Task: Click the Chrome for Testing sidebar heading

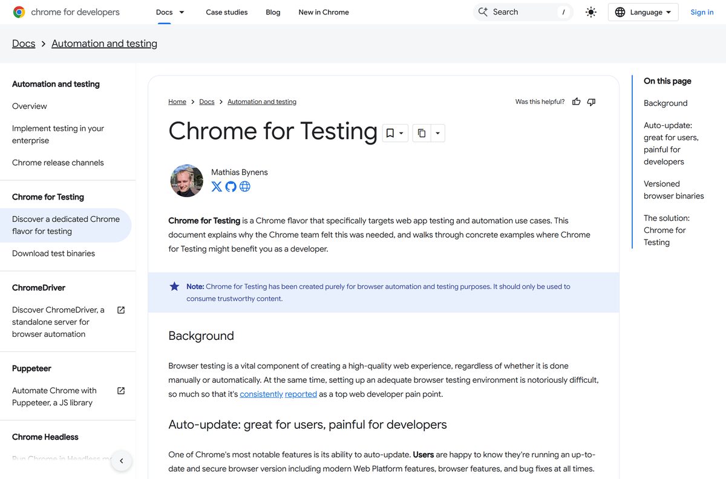Action: coord(48,197)
